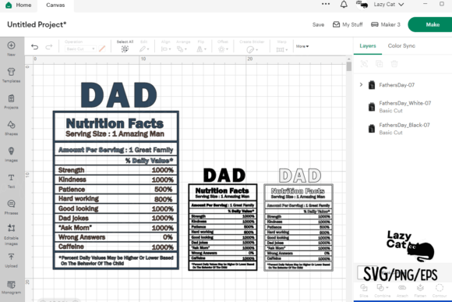
Task: Click the Untitled Project title
Action: pyautogui.click(x=37, y=24)
